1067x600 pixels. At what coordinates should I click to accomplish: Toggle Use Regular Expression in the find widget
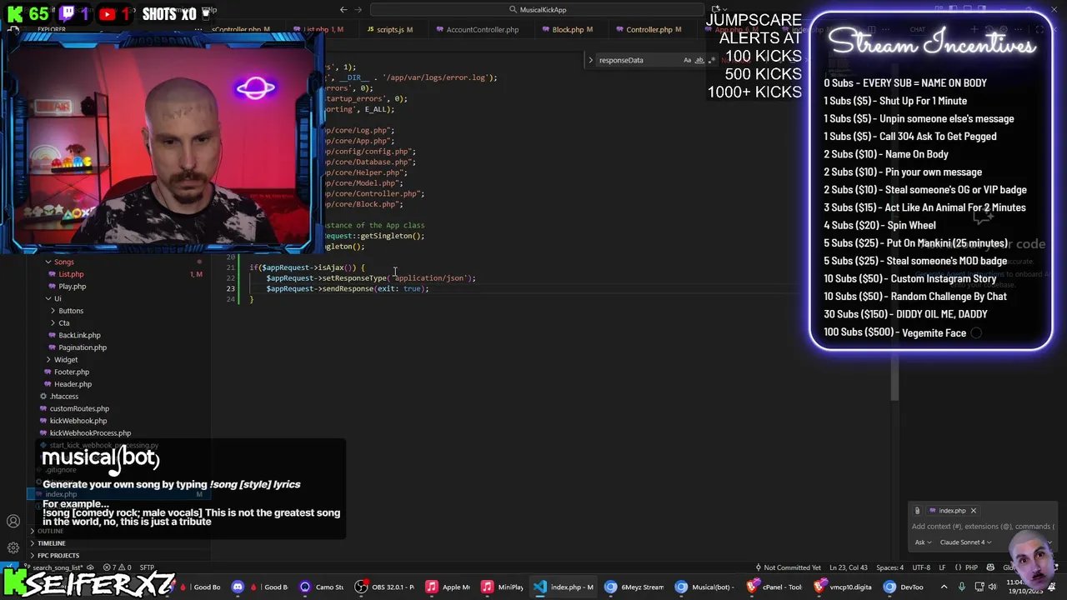click(712, 60)
